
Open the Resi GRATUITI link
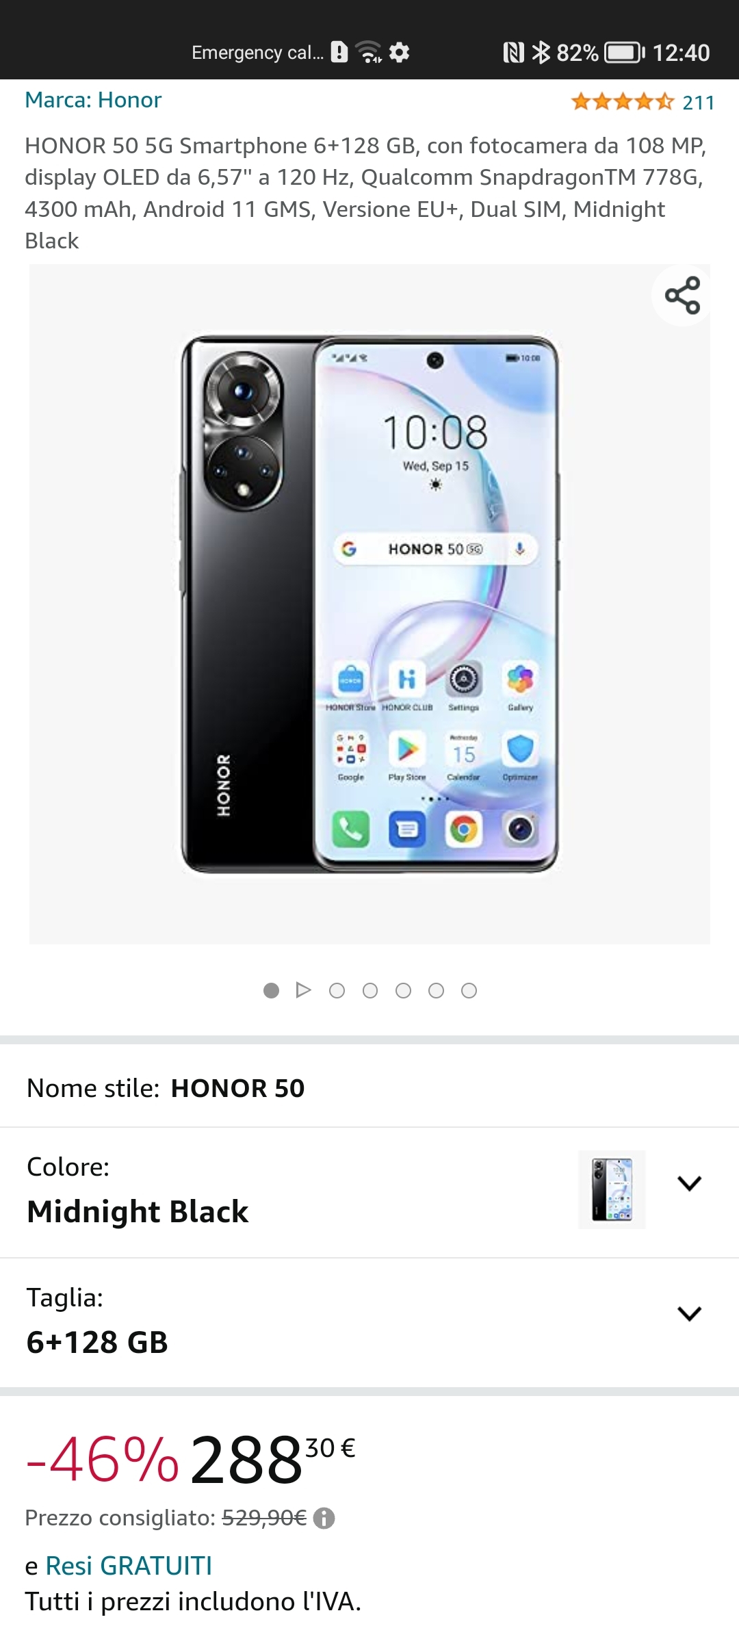point(129,1566)
